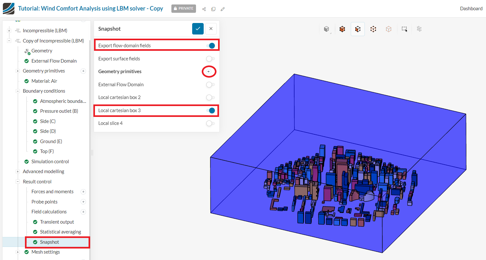Cancel Snapshot editing with X button
This screenshot has height=260, width=486.
tap(211, 28)
